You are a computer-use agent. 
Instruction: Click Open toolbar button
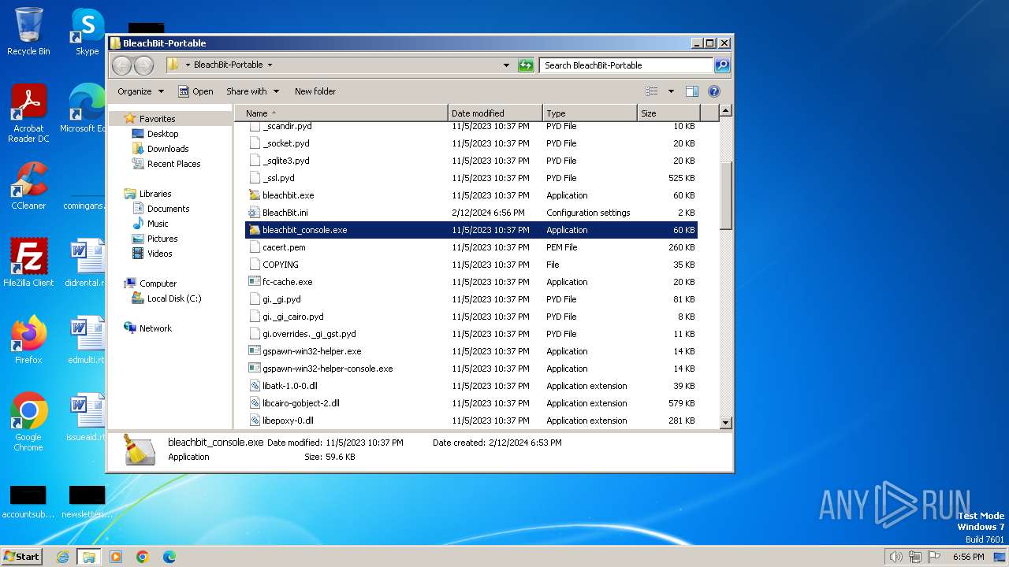pos(195,91)
